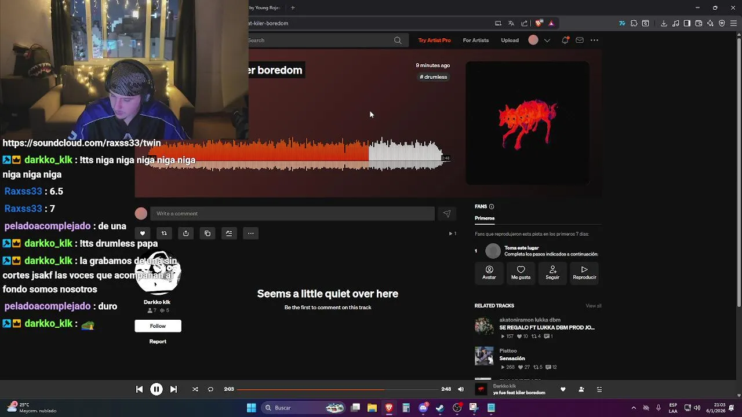Select the Primeros fans tab
The height and width of the screenshot is (417, 742).
coord(485,218)
